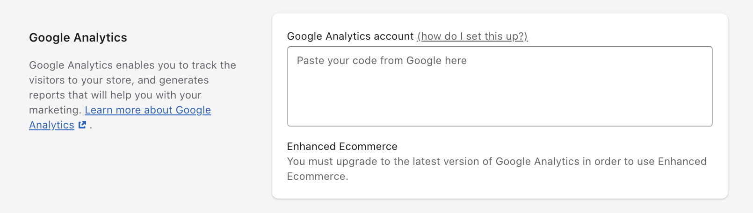
Task: Click the 'You must upgrade' notice text
Action: click(327, 162)
